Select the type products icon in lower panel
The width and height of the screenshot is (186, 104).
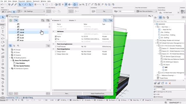[x=14, y=46]
